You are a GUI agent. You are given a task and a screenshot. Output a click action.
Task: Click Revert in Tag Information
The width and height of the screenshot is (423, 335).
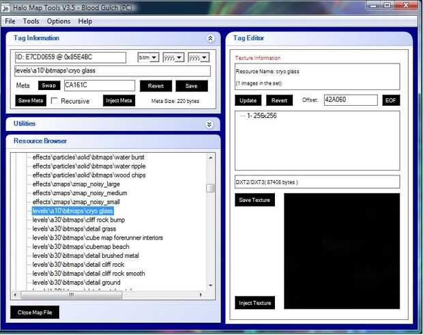156,86
